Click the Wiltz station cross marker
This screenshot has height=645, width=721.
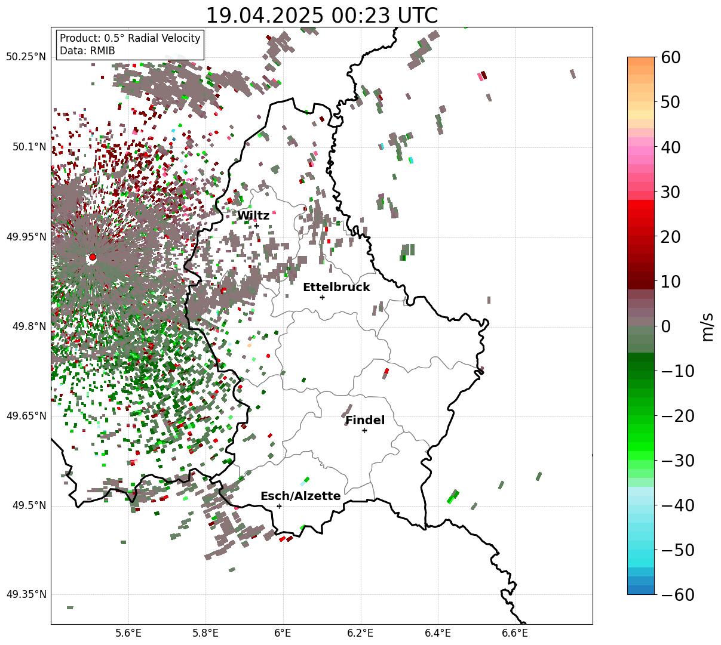pos(256,226)
